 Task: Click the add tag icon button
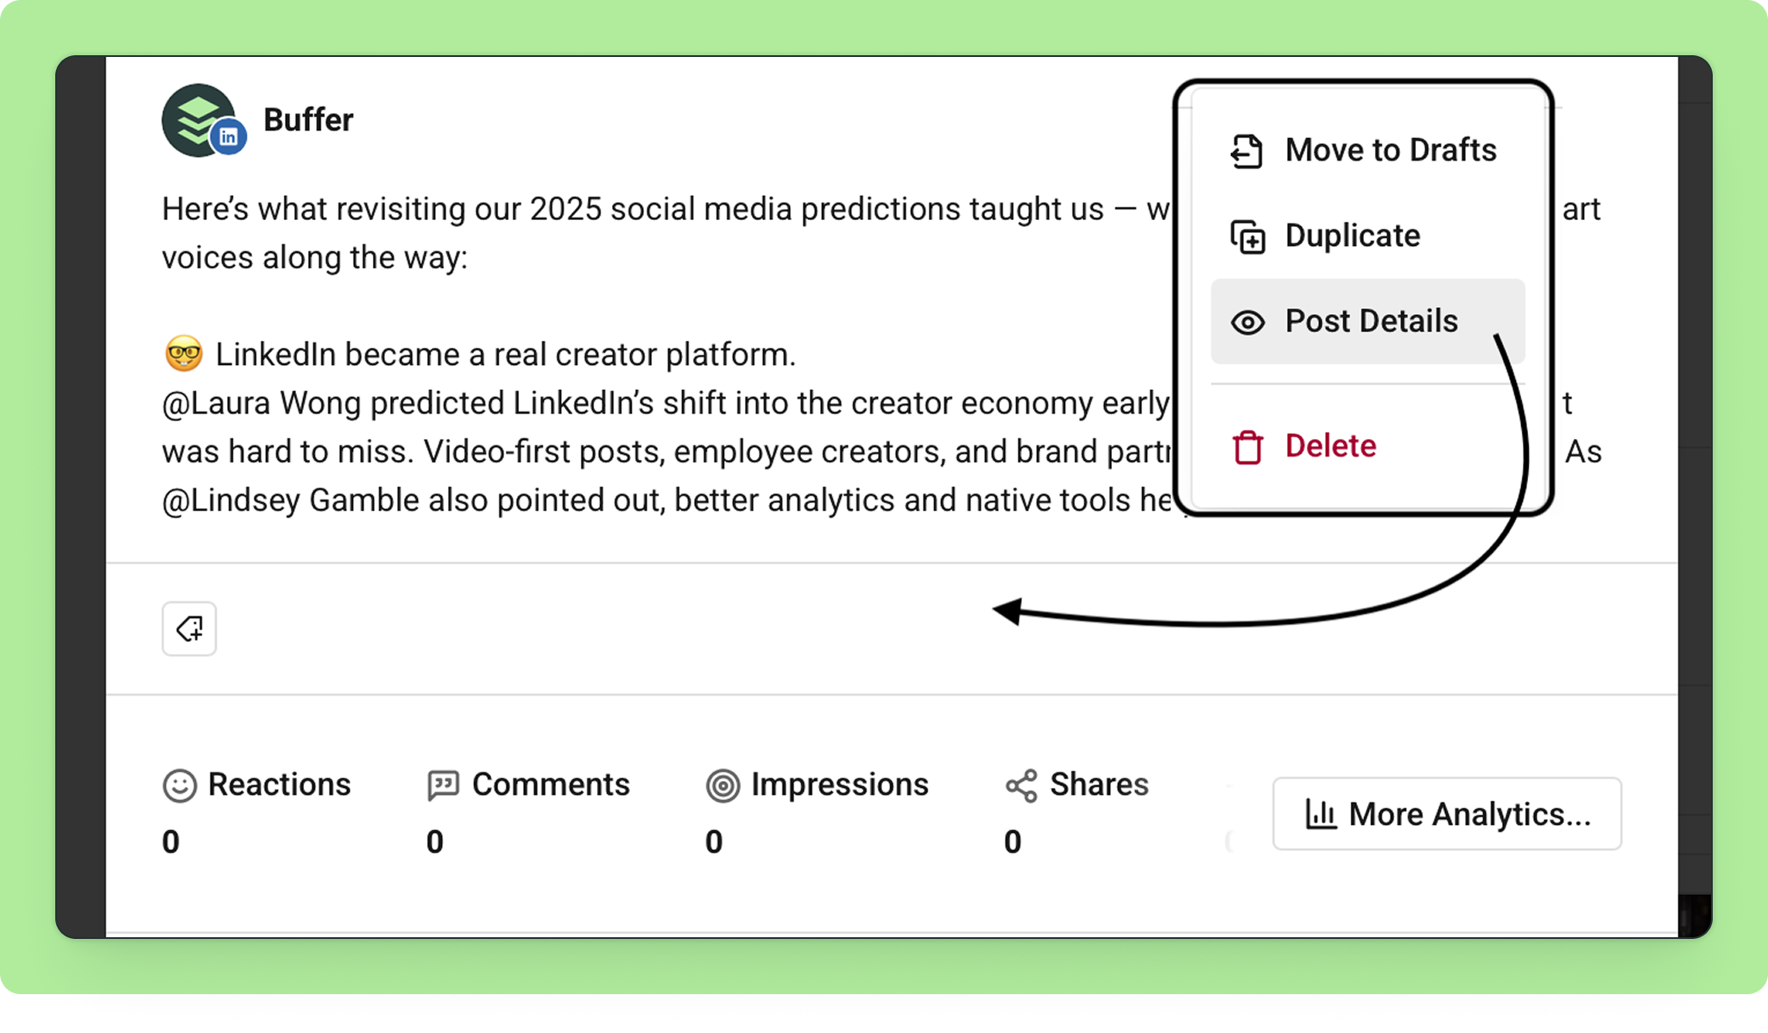[189, 628]
